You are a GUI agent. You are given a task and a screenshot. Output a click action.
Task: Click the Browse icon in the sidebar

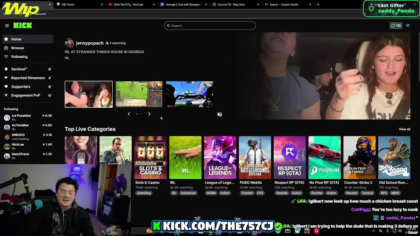[6, 48]
